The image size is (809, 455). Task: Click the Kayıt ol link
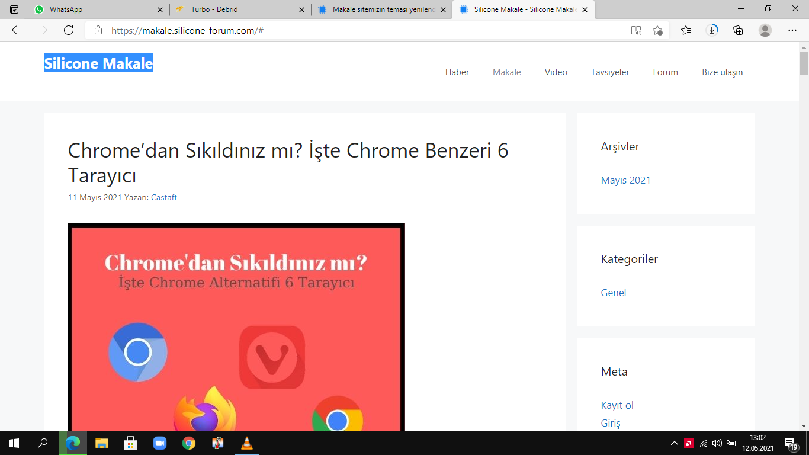click(617, 405)
